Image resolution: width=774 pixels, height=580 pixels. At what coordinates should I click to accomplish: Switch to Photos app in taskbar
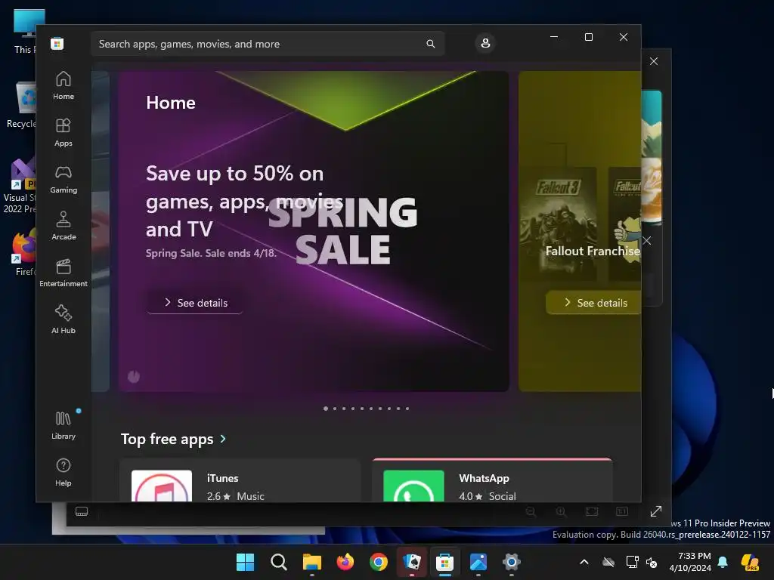point(478,562)
